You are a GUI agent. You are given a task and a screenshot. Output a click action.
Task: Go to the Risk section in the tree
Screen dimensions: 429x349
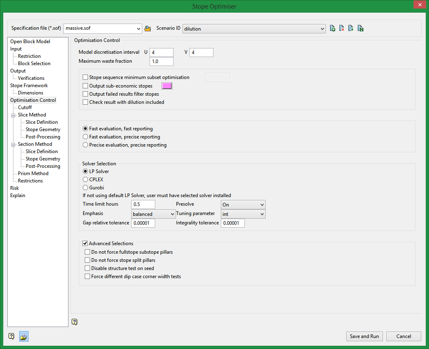pos(15,188)
